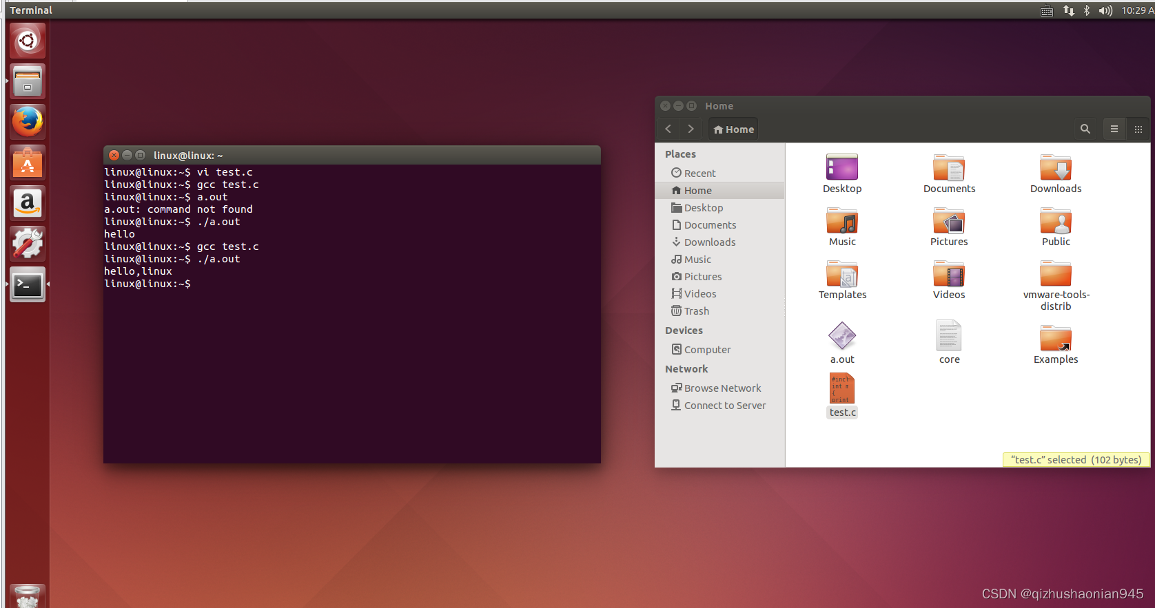Image resolution: width=1155 pixels, height=608 pixels.
Task: Select the Terminal icon in the dock
Action: coord(28,284)
